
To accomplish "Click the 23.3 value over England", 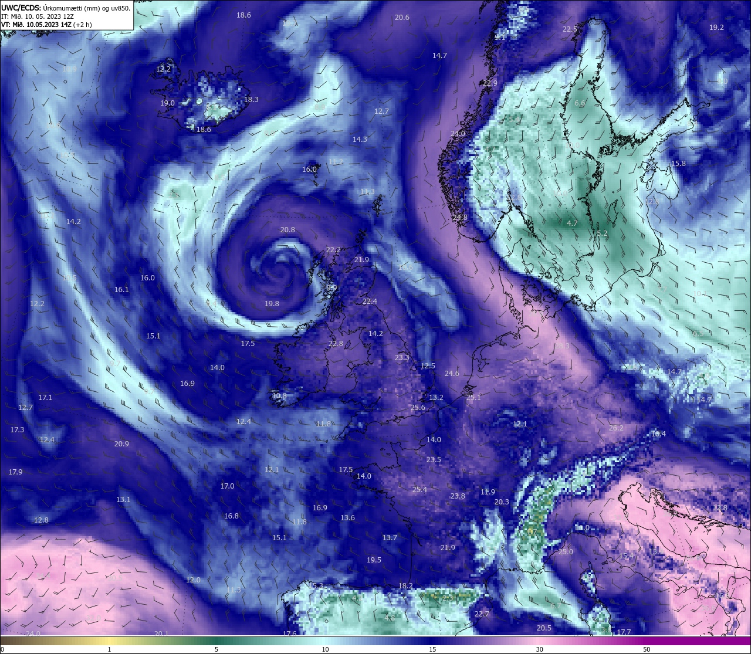I will tap(402, 358).
